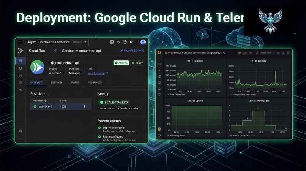
Task: Select the square icon below the grid icon
Action: [x=21, y=68]
